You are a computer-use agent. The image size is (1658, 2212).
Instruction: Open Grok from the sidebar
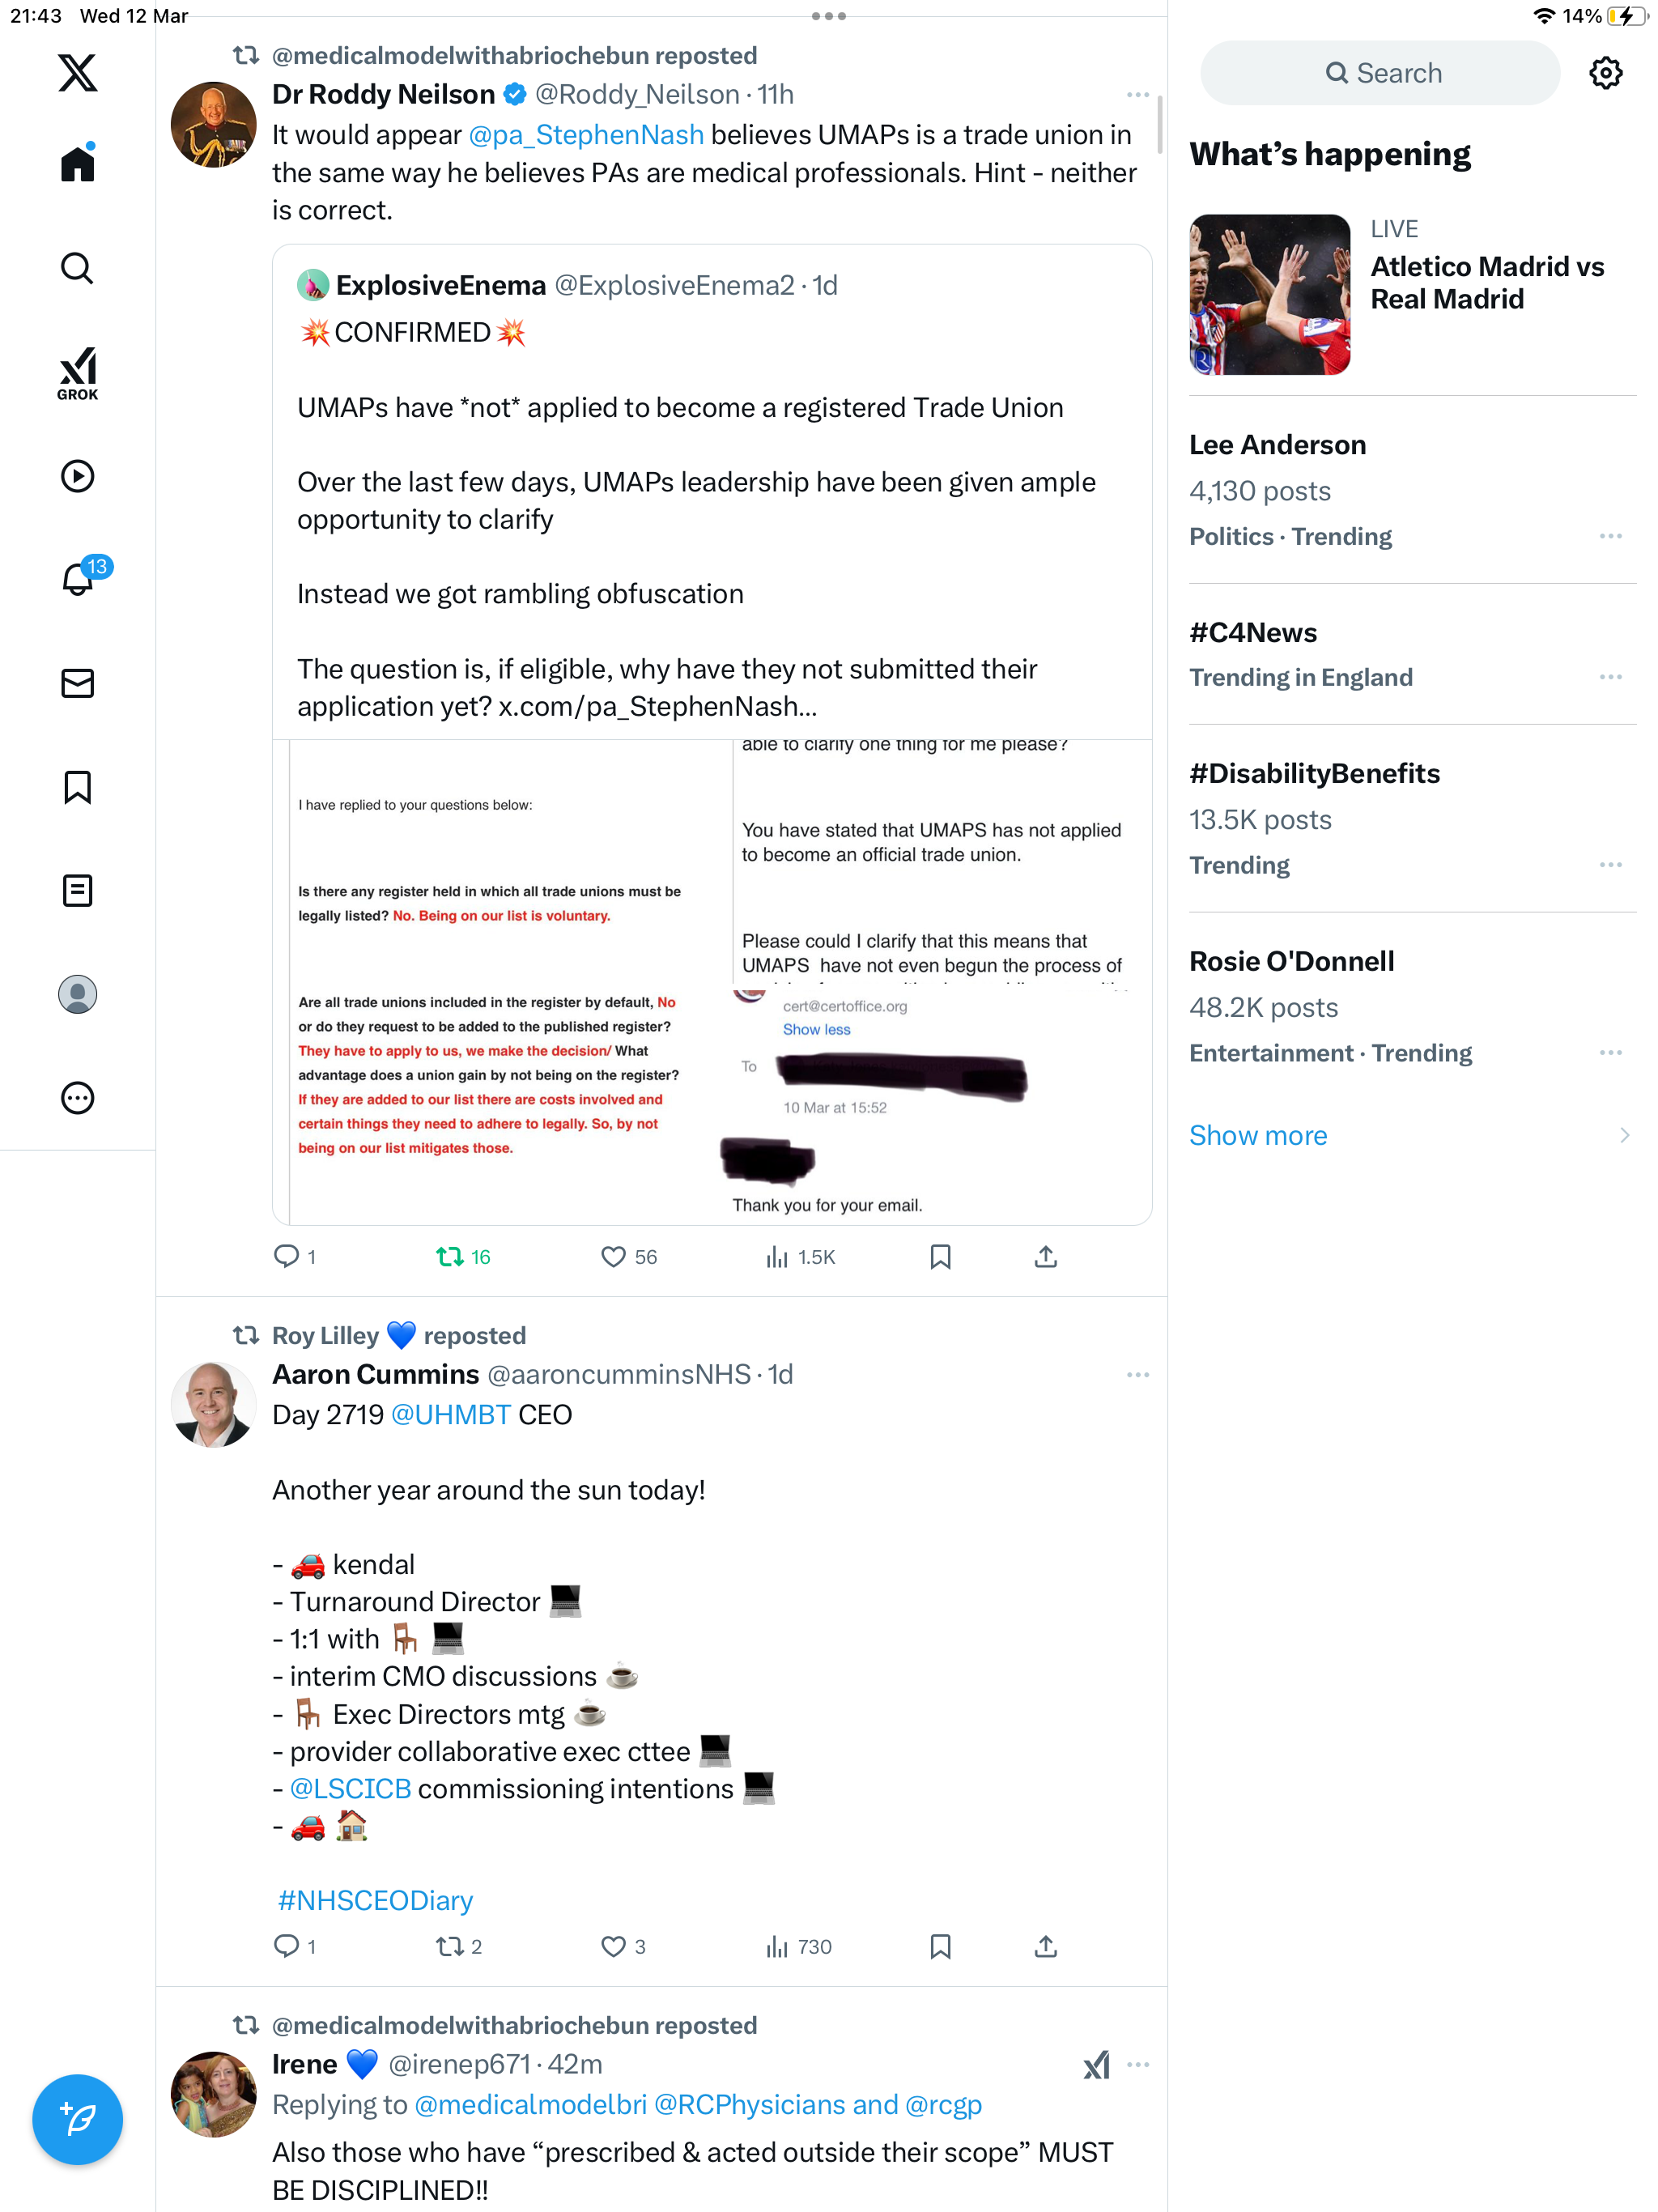(77, 373)
